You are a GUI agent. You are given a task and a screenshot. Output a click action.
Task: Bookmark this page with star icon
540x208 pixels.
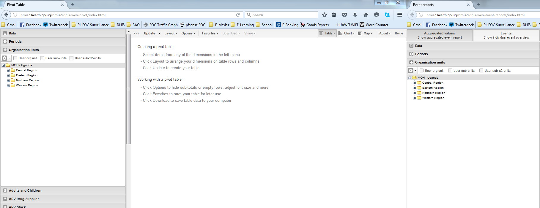point(325,15)
